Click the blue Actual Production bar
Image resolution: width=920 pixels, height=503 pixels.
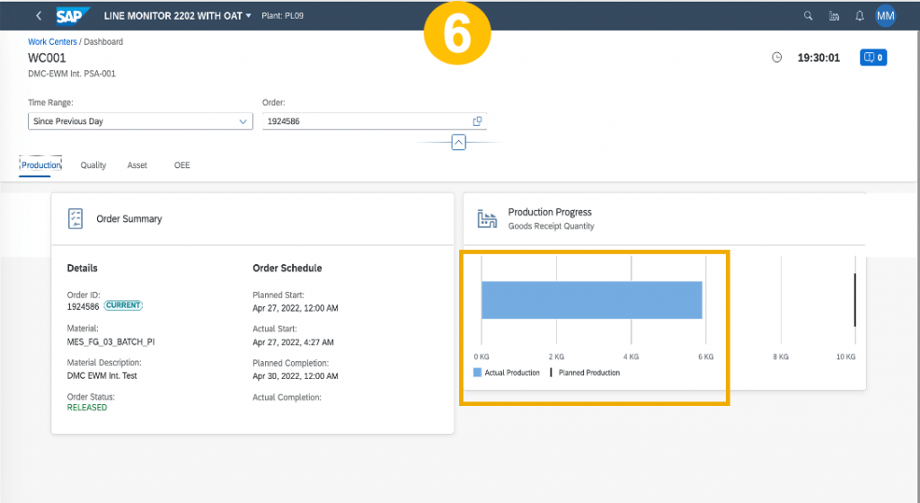coord(591,300)
